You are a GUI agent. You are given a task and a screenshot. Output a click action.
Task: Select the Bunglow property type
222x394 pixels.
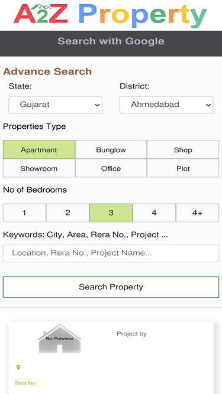point(111,150)
